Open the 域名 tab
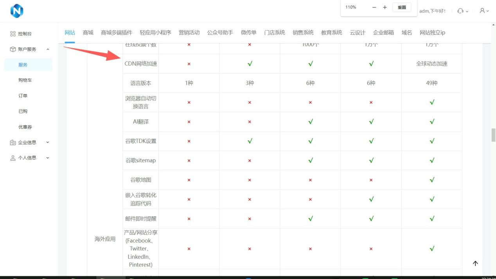The image size is (496, 279). (x=407, y=32)
